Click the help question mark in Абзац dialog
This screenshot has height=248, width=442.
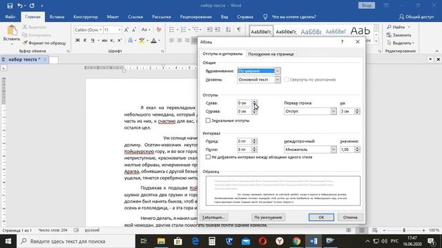tap(342, 42)
